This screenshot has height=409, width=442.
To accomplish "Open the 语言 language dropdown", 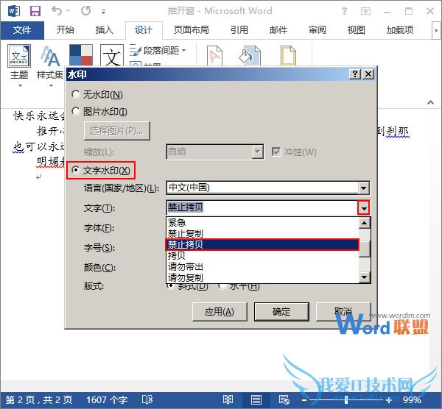I will point(268,188).
